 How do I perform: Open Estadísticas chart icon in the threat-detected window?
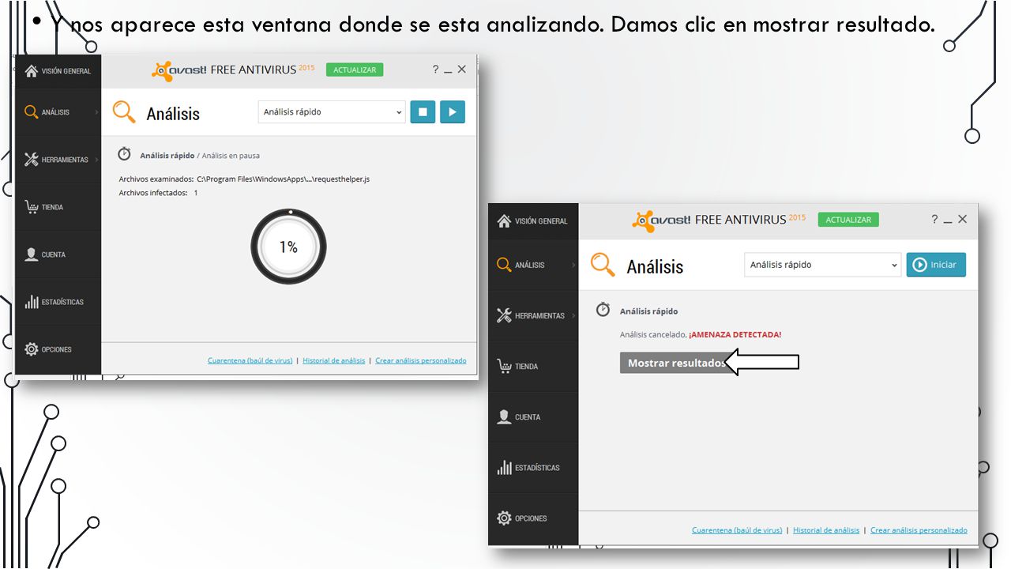tap(504, 467)
